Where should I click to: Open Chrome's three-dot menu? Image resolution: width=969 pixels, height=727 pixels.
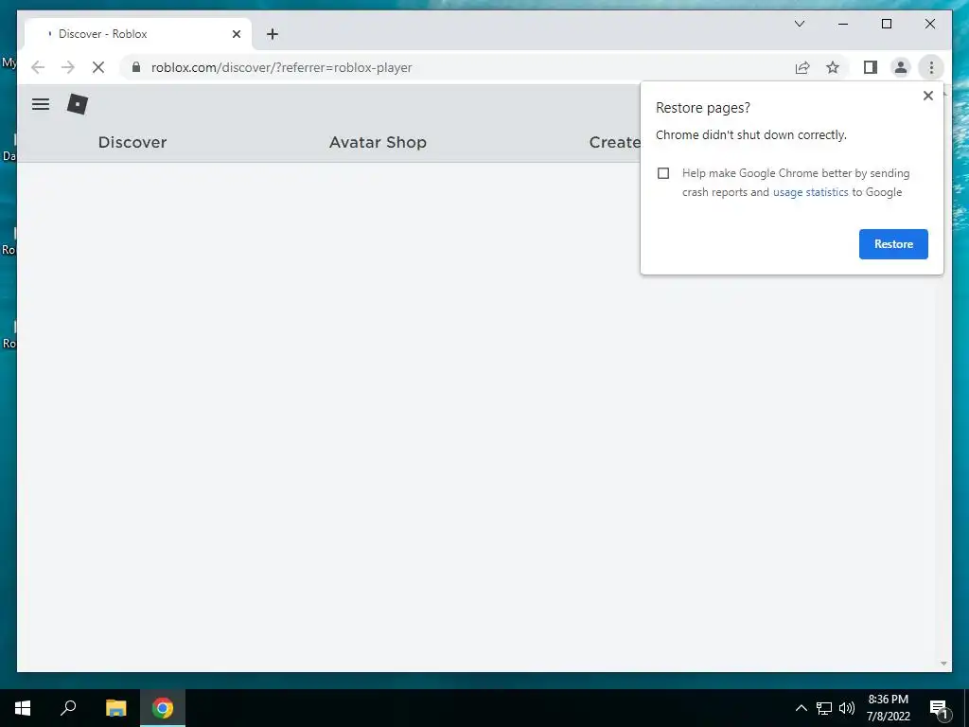(x=931, y=67)
